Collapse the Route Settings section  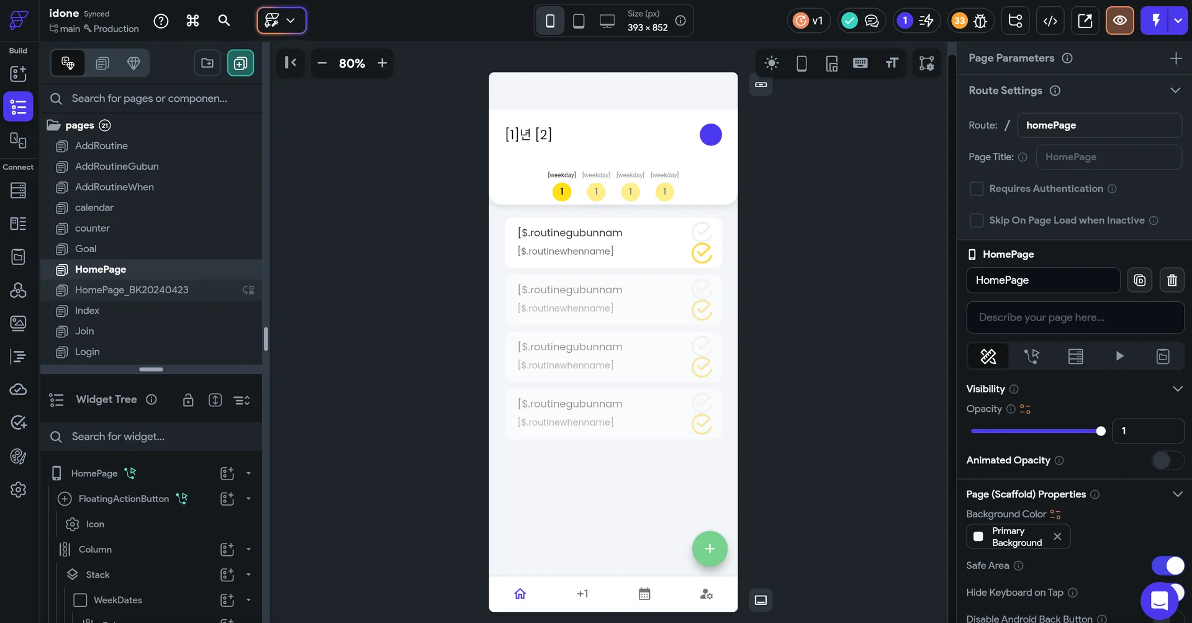pyautogui.click(x=1175, y=91)
